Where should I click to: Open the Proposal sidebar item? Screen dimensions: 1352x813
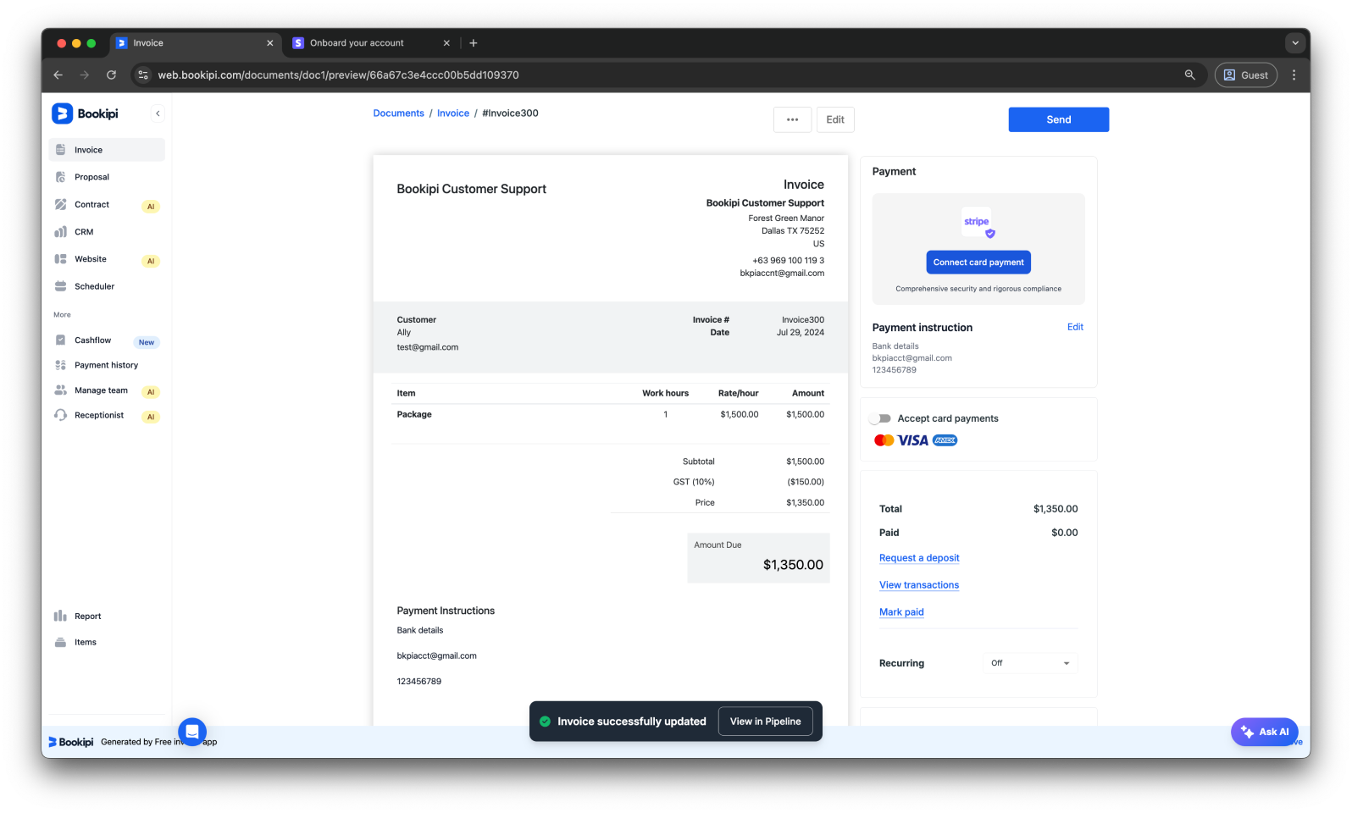(107, 177)
